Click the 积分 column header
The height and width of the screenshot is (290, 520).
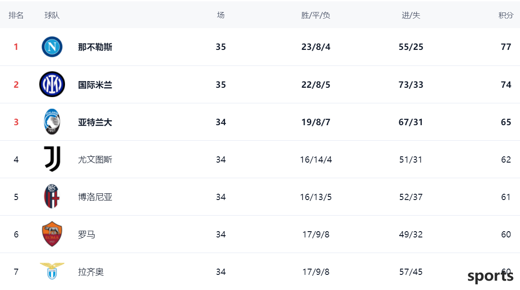pos(506,15)
